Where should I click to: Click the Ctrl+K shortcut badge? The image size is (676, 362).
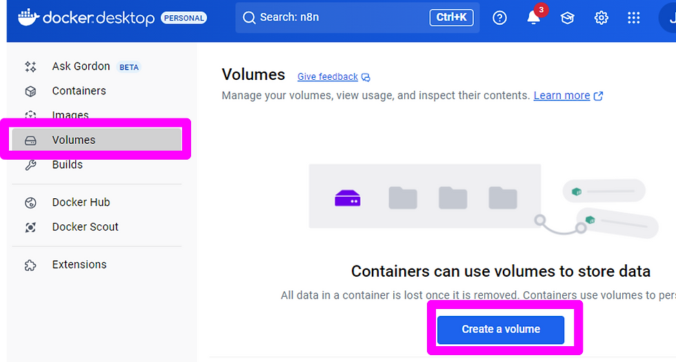451,17
